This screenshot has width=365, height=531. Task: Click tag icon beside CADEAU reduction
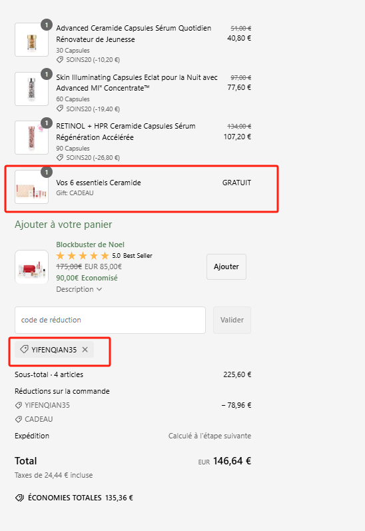pos(19,419)
